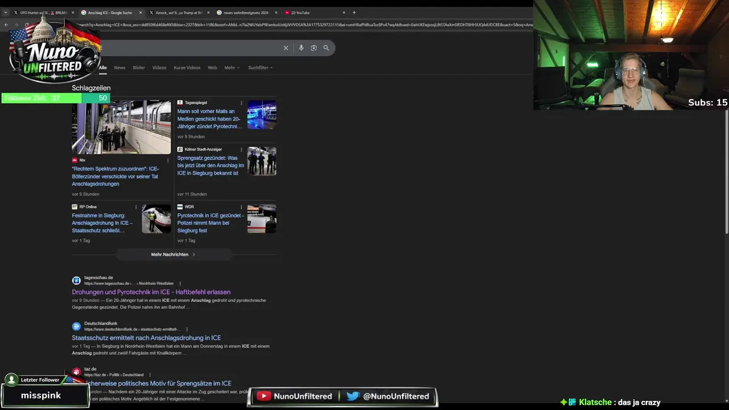Click the Kölner Stadt-Anzeiger police thumbnail

(x=262, y=161)
